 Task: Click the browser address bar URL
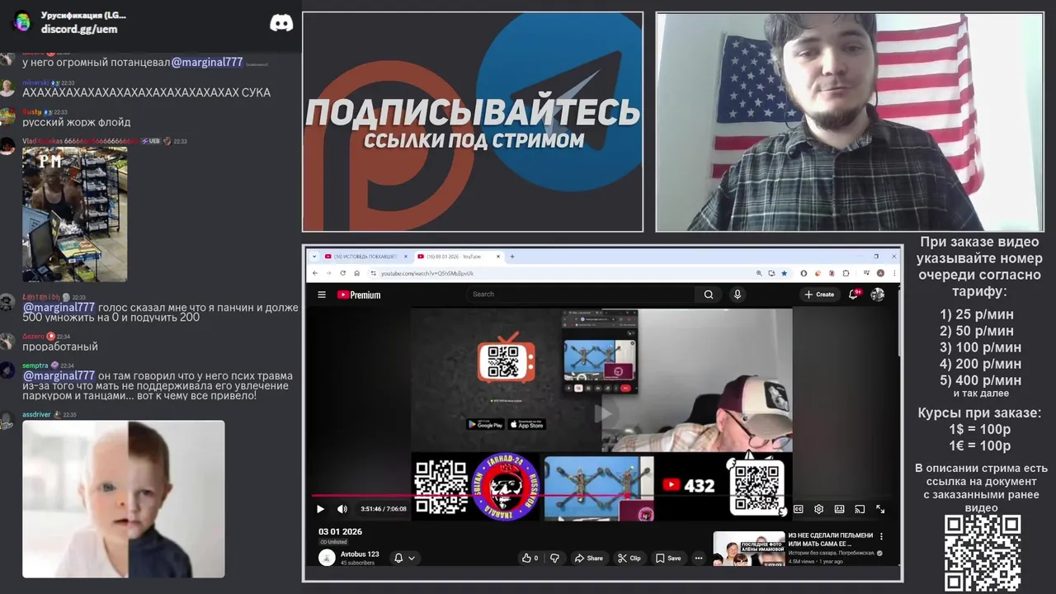point(427,273)
